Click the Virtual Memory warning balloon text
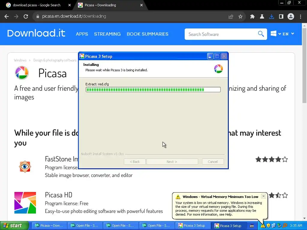The width and height of the screenshot is (307, 230). tap(219, 208)
